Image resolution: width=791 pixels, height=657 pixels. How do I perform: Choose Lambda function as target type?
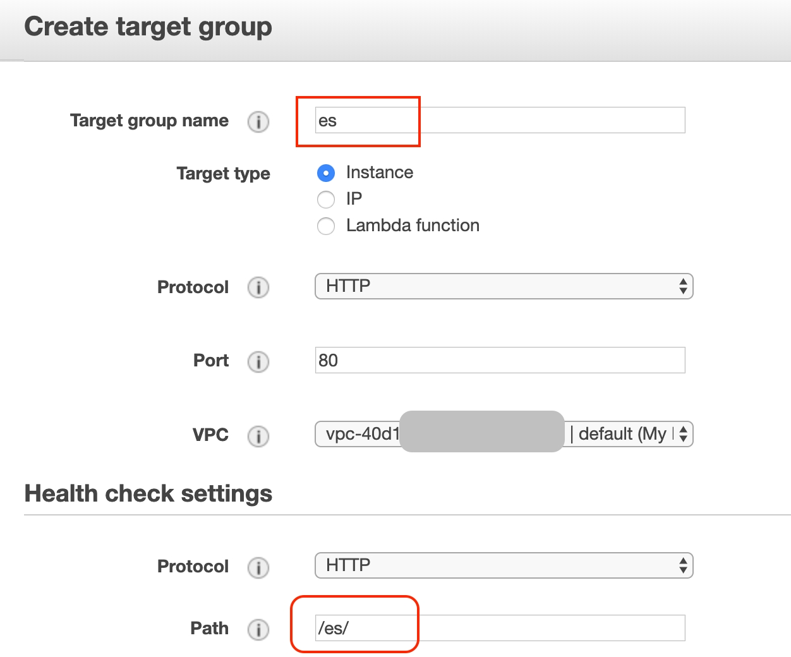click(x=326, y=226)
